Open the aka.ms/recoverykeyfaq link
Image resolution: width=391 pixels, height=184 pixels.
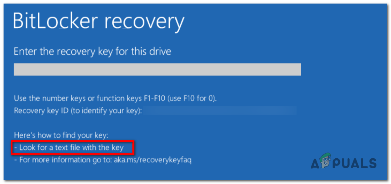153,160
